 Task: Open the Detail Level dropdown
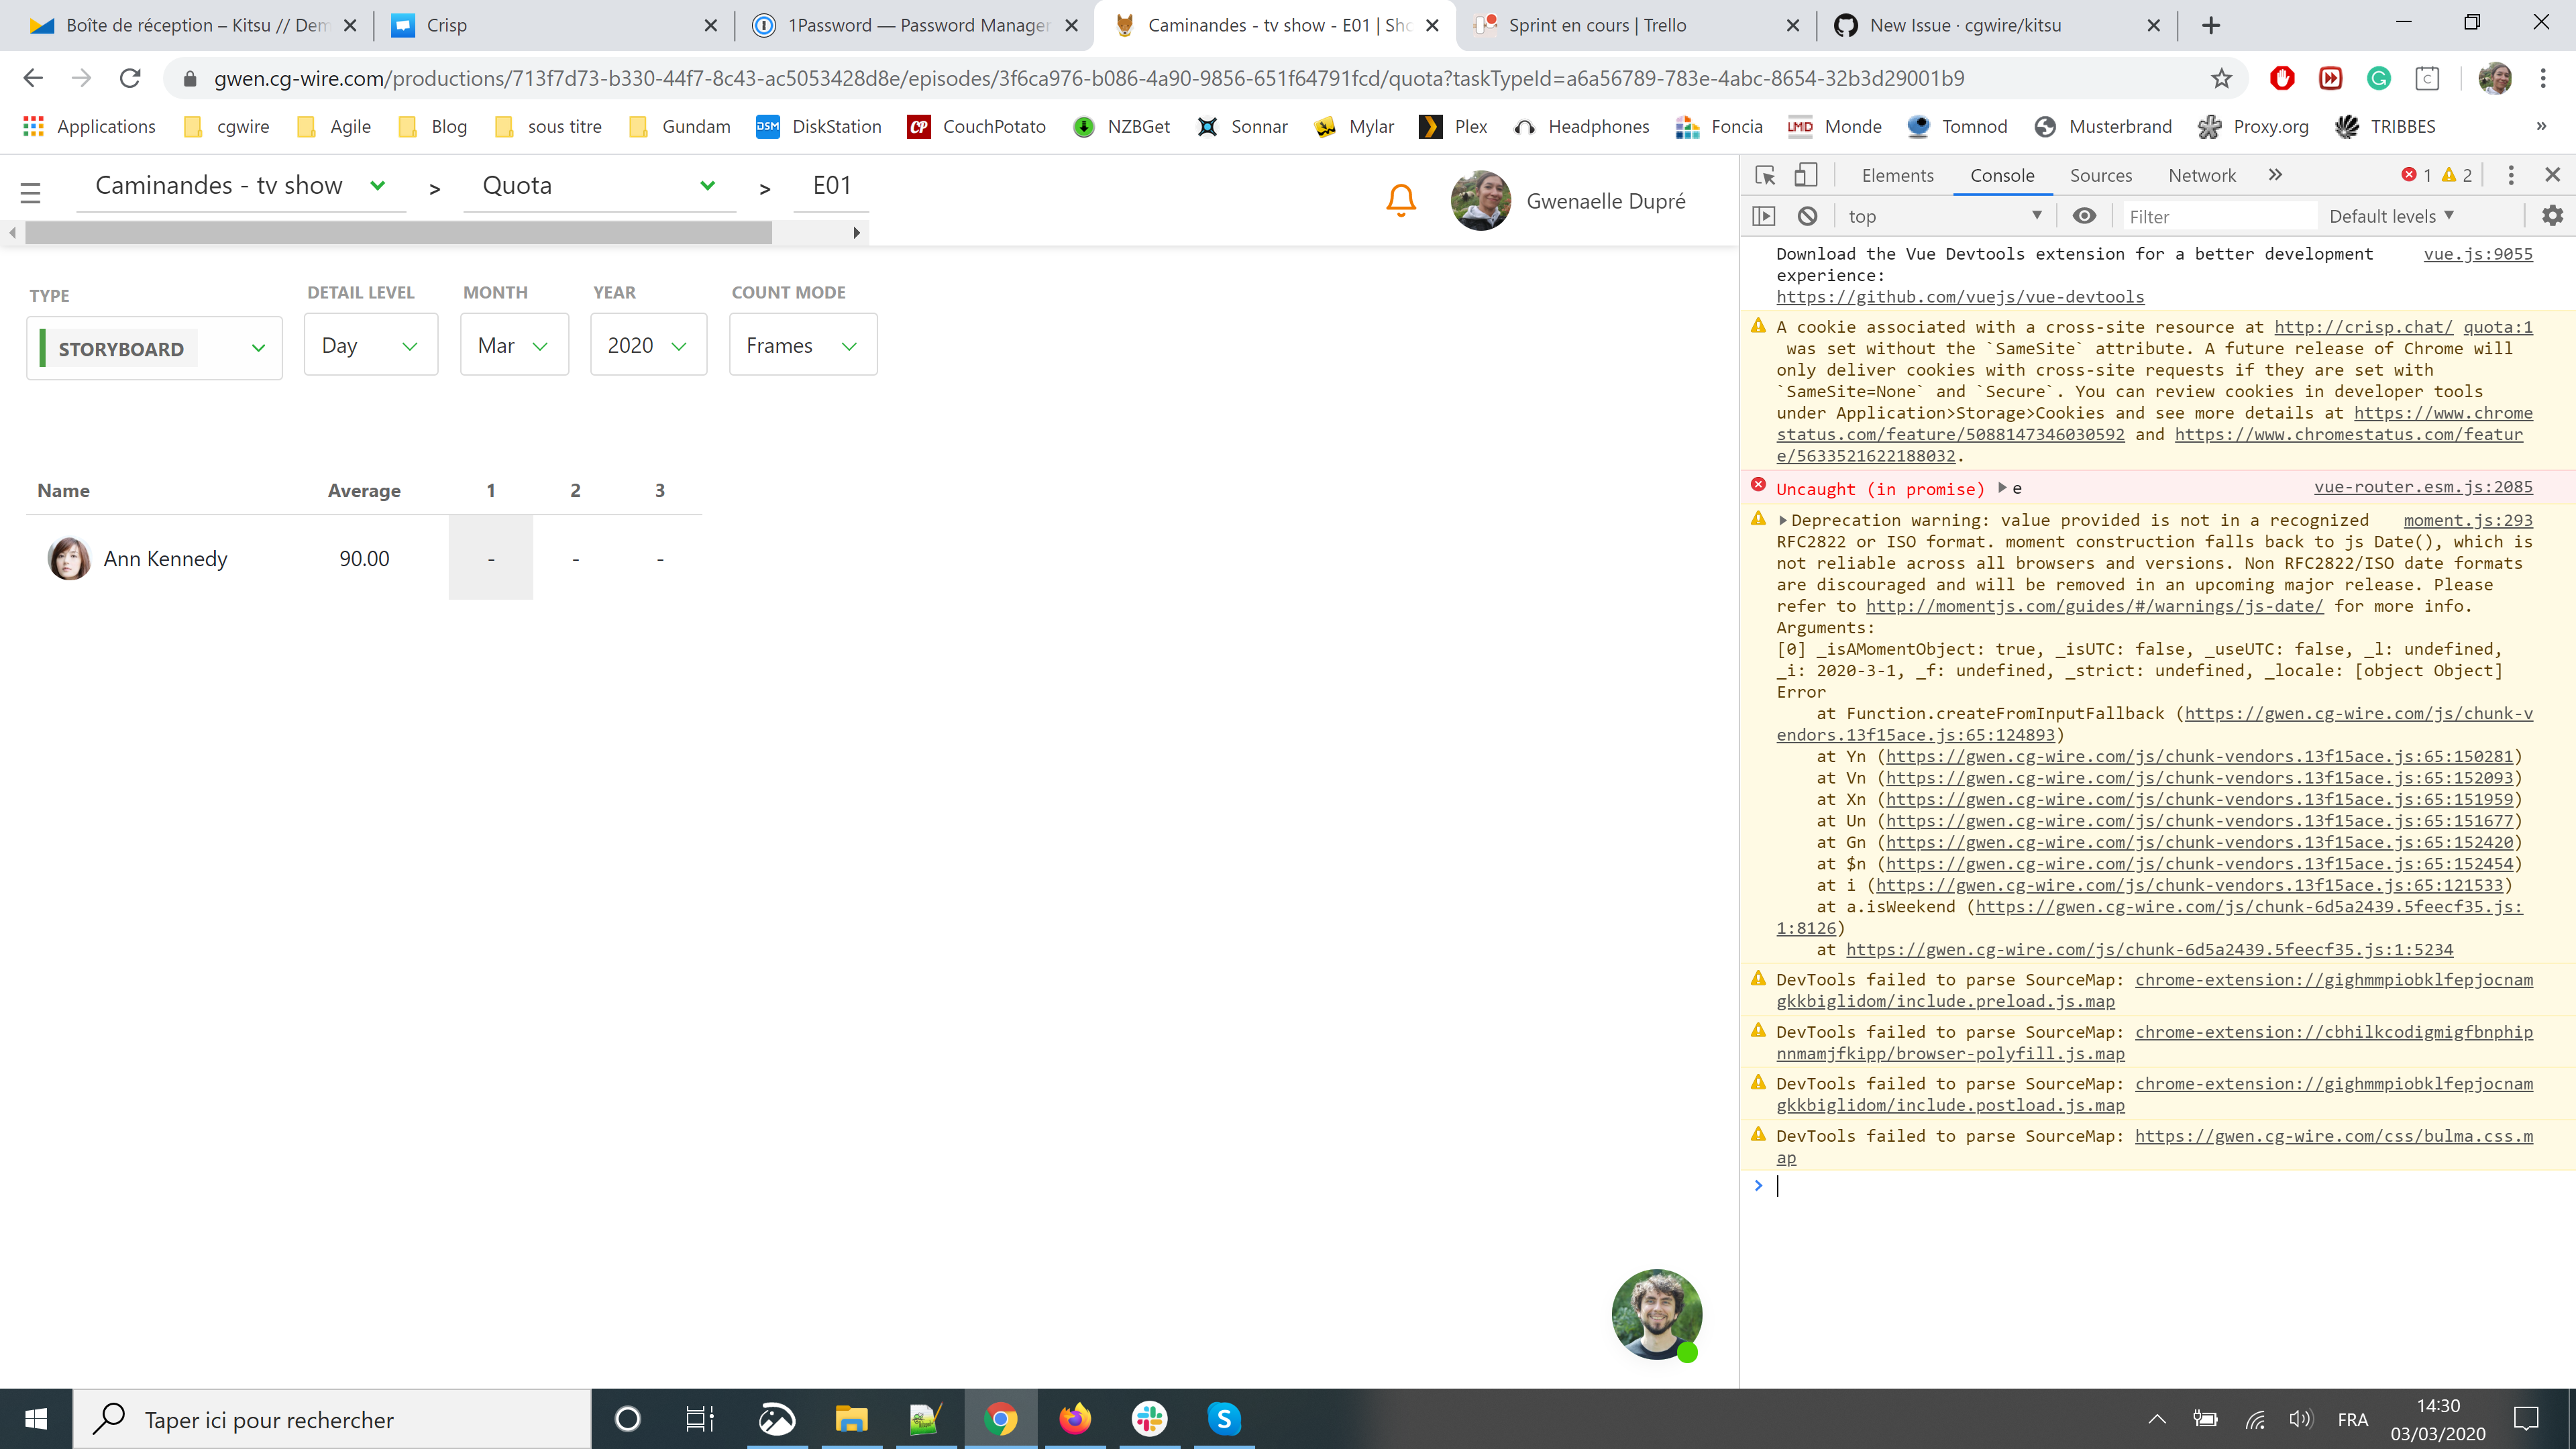click(370, 345)
